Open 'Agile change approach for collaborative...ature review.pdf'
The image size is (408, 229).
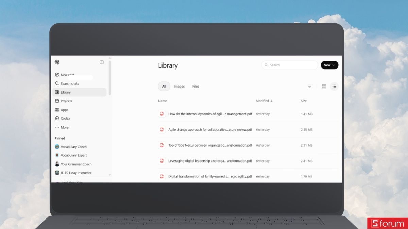(210, 130)
